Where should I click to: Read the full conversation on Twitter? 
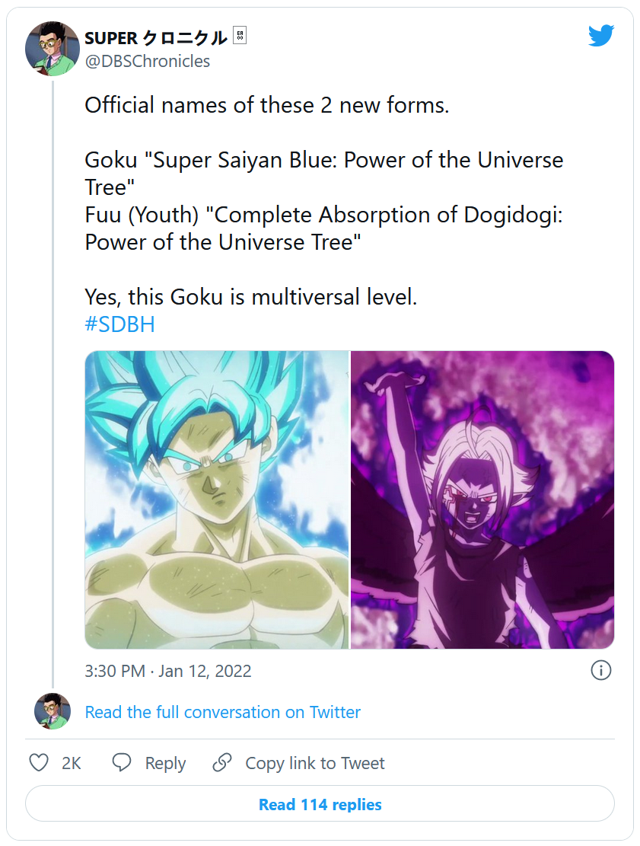(222, 712)
